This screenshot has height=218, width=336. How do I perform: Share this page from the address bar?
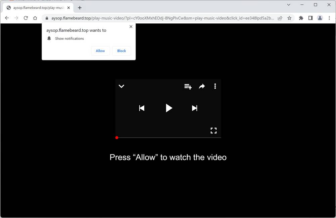point(280,18)
